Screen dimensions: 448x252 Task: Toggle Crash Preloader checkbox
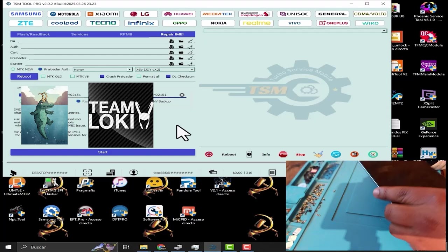click(102, 76)
